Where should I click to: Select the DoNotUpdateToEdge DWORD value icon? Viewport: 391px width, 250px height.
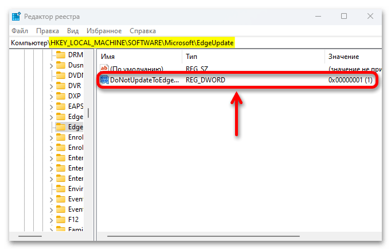coord(104,80)
